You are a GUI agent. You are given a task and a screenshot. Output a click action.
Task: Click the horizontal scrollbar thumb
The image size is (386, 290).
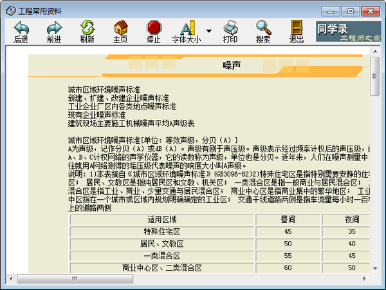(x=75, y=279)
